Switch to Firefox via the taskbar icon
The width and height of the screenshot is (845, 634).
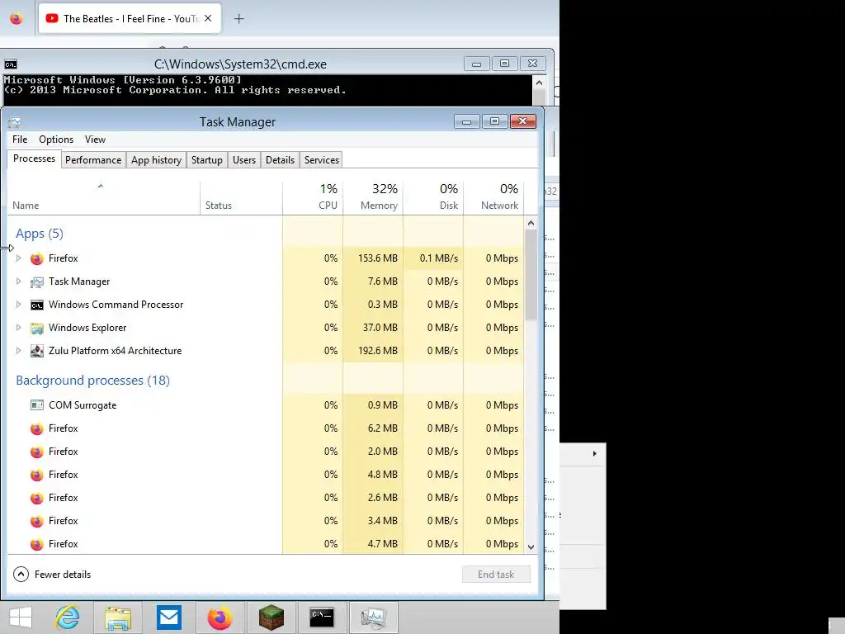click(220, 617)
